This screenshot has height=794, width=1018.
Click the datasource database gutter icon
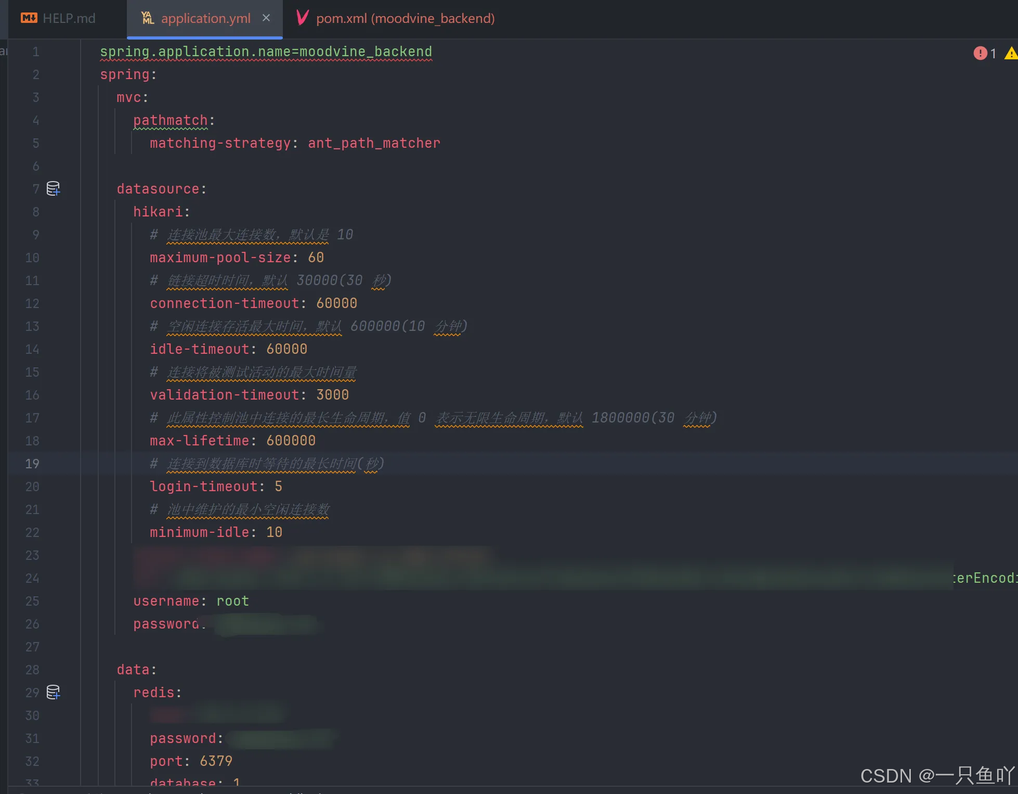(53, 188)
